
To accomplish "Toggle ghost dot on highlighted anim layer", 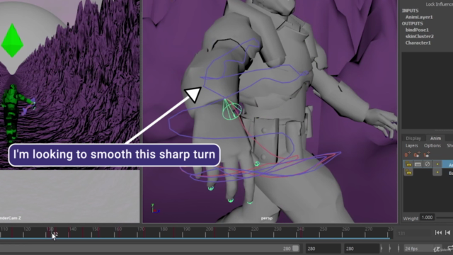I will (437, 164).
